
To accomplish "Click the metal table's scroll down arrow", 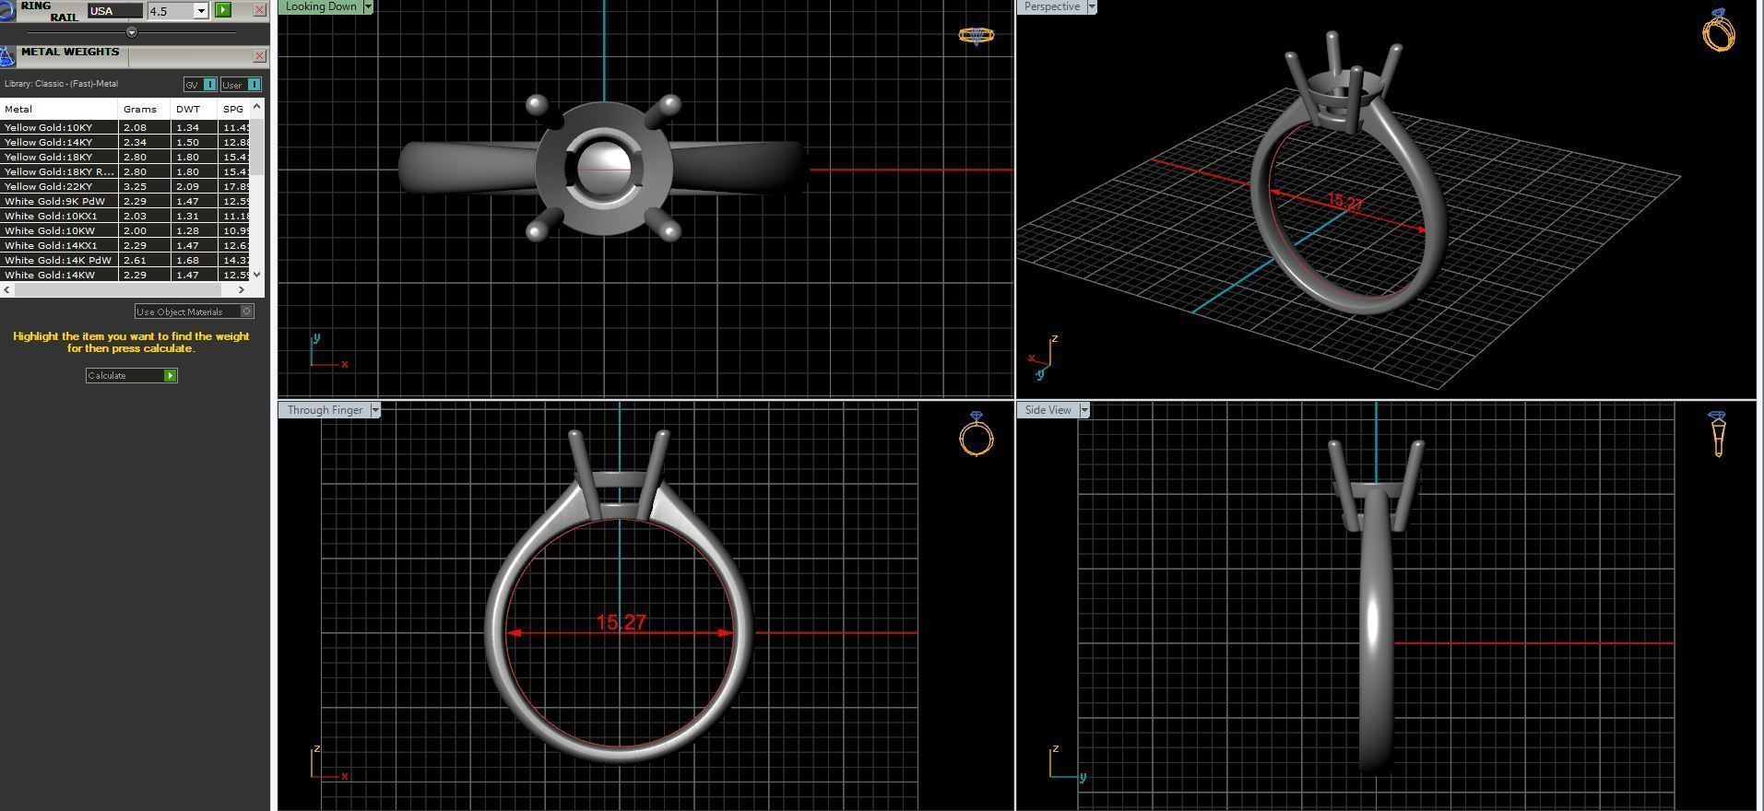I will 257,275.
